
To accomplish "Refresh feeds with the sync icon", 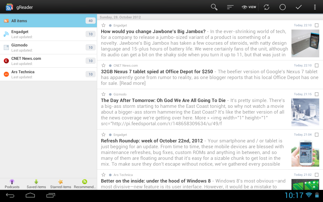I will point(266,7).
